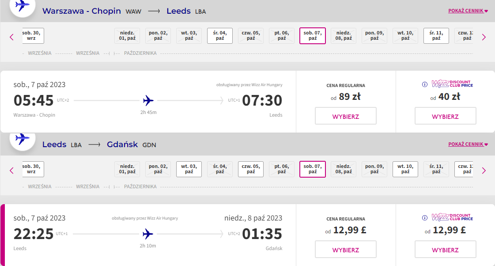Choose the 40 zł Wizz Discount Club price
The image size is (495, 266).
pos(445,116)
